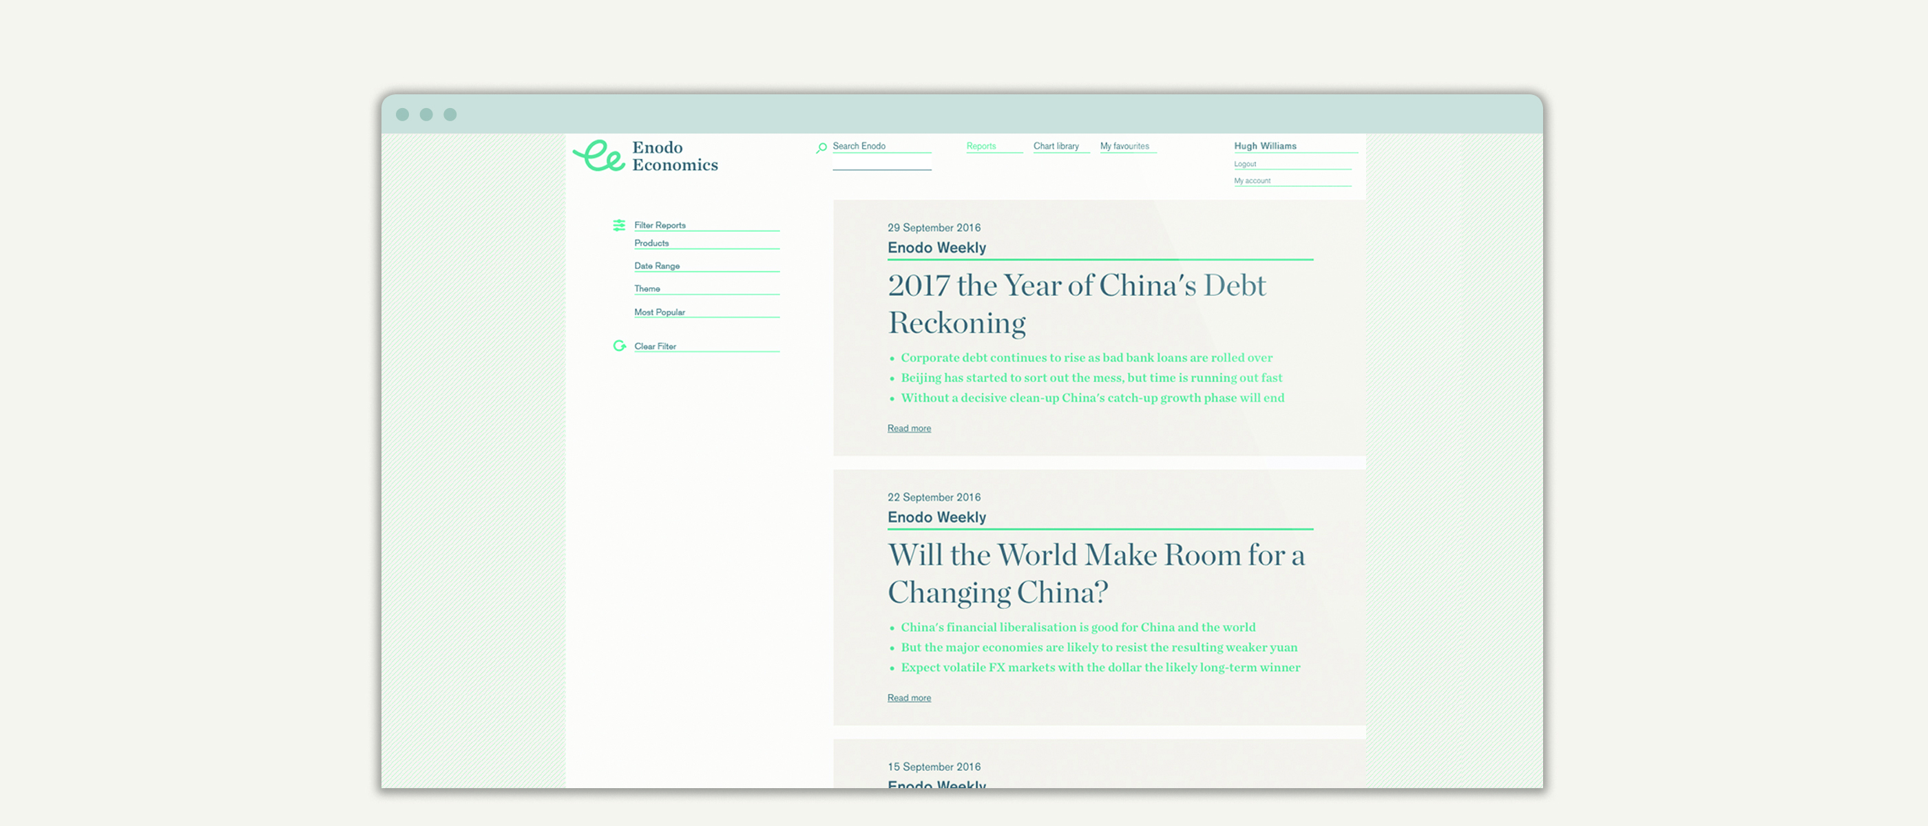This screenshot has width=1928, height=826.
Task: Click the 29 September 2016 date
Action: [x=933, y=227]
